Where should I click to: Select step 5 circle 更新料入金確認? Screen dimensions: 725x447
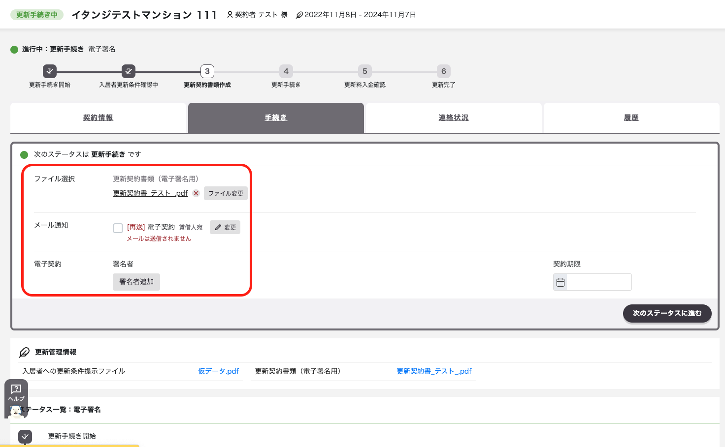pos(365,71)
